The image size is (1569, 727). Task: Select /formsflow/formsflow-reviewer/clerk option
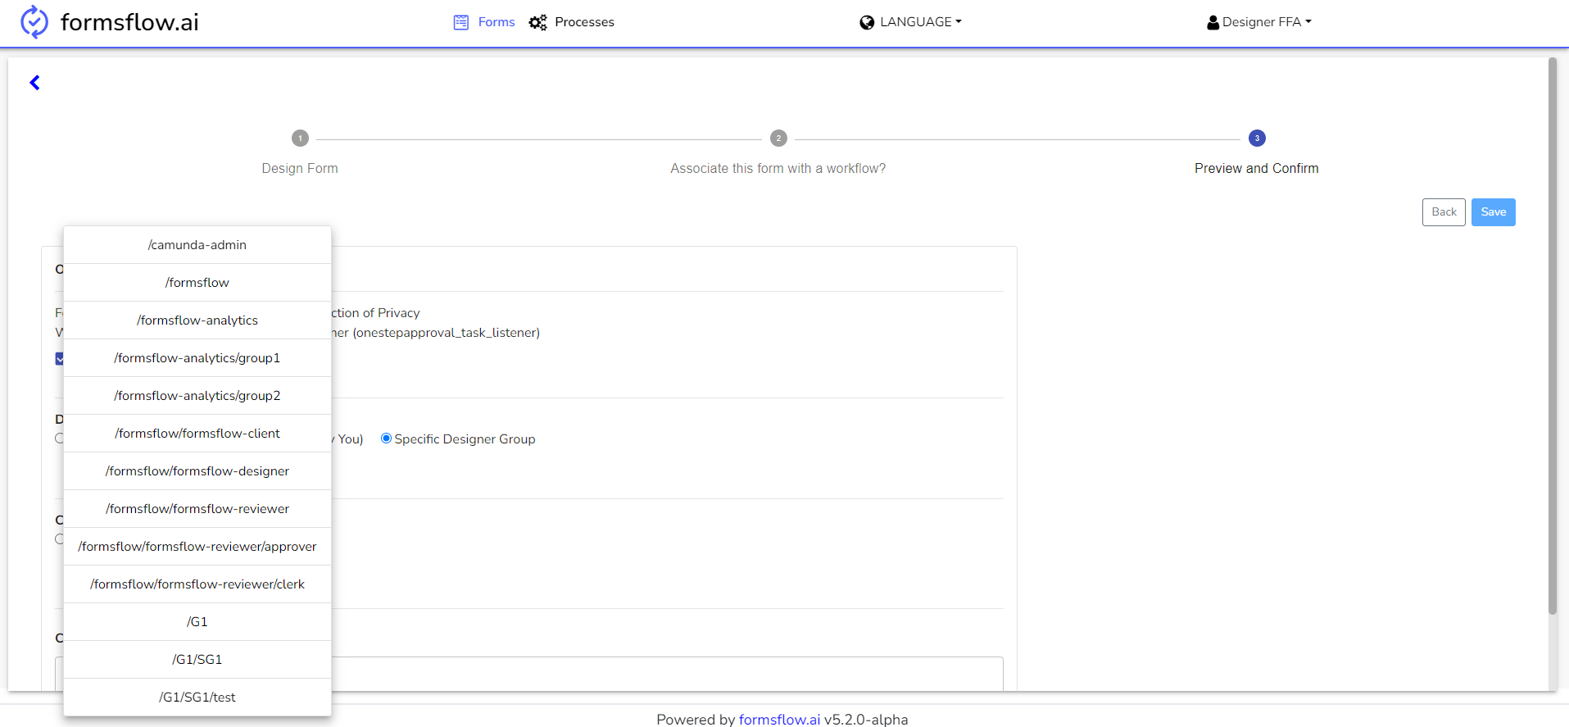tap(197, 584)
